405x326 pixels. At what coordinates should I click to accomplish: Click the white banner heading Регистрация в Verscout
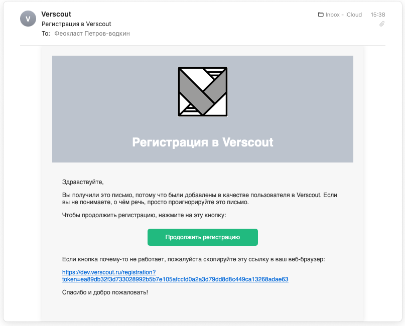click(203, 142)
